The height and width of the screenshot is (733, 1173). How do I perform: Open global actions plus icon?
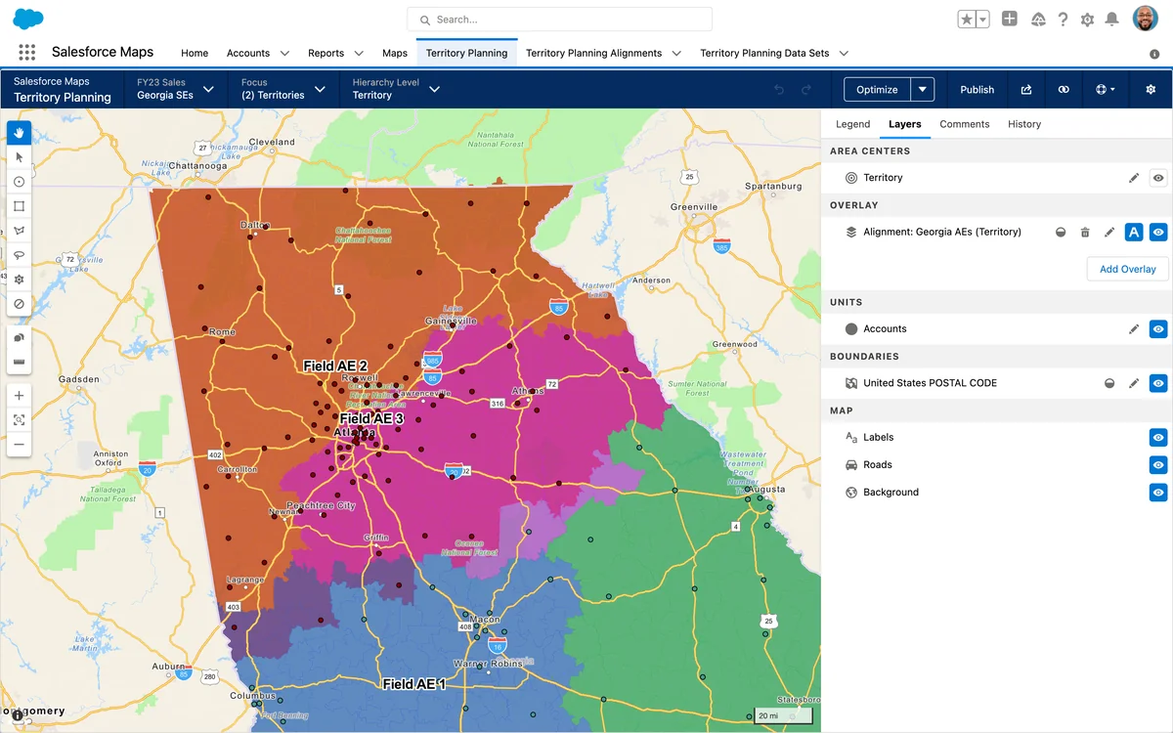coord(1010,19)
